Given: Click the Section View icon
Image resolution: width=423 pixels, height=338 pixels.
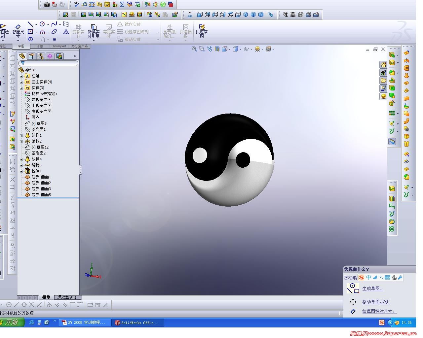Looking at the screenshot, I should coord(217,49).
